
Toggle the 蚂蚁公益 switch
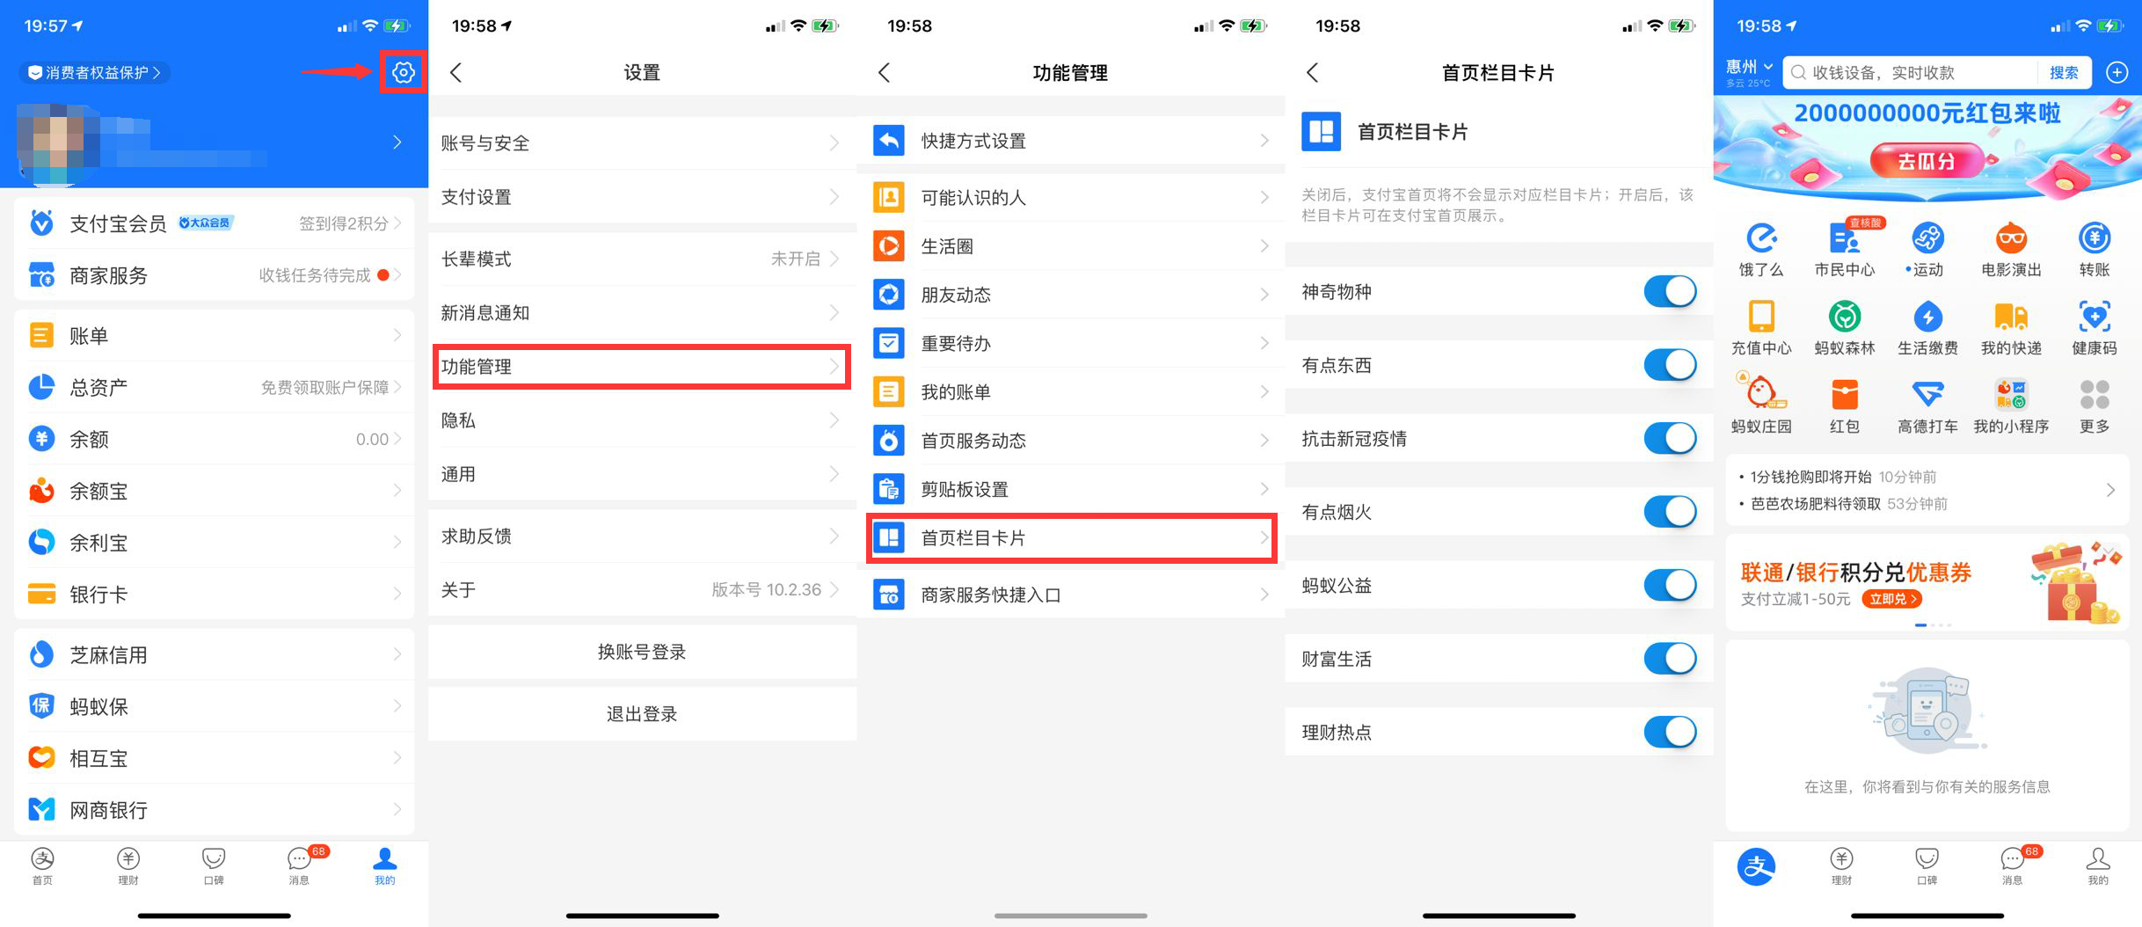point(1670,585)
